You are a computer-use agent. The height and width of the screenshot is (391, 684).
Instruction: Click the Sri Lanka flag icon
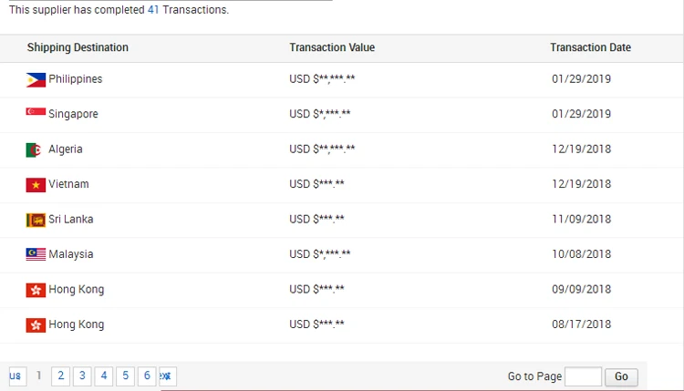click(36, 220)
